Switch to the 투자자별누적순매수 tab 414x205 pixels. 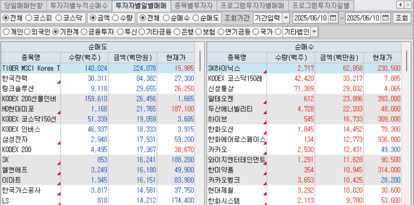click(79, 5)
